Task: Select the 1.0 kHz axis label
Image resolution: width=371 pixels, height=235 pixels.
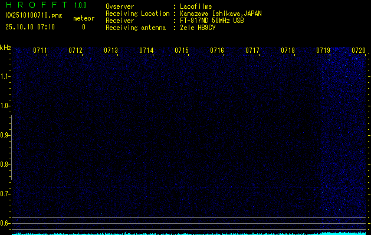Action: [x=5, y=106]
